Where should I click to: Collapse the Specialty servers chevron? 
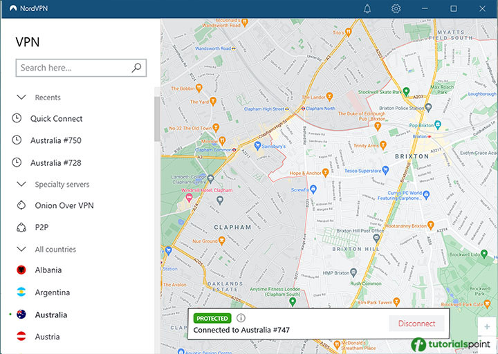[x=21, y=184]
